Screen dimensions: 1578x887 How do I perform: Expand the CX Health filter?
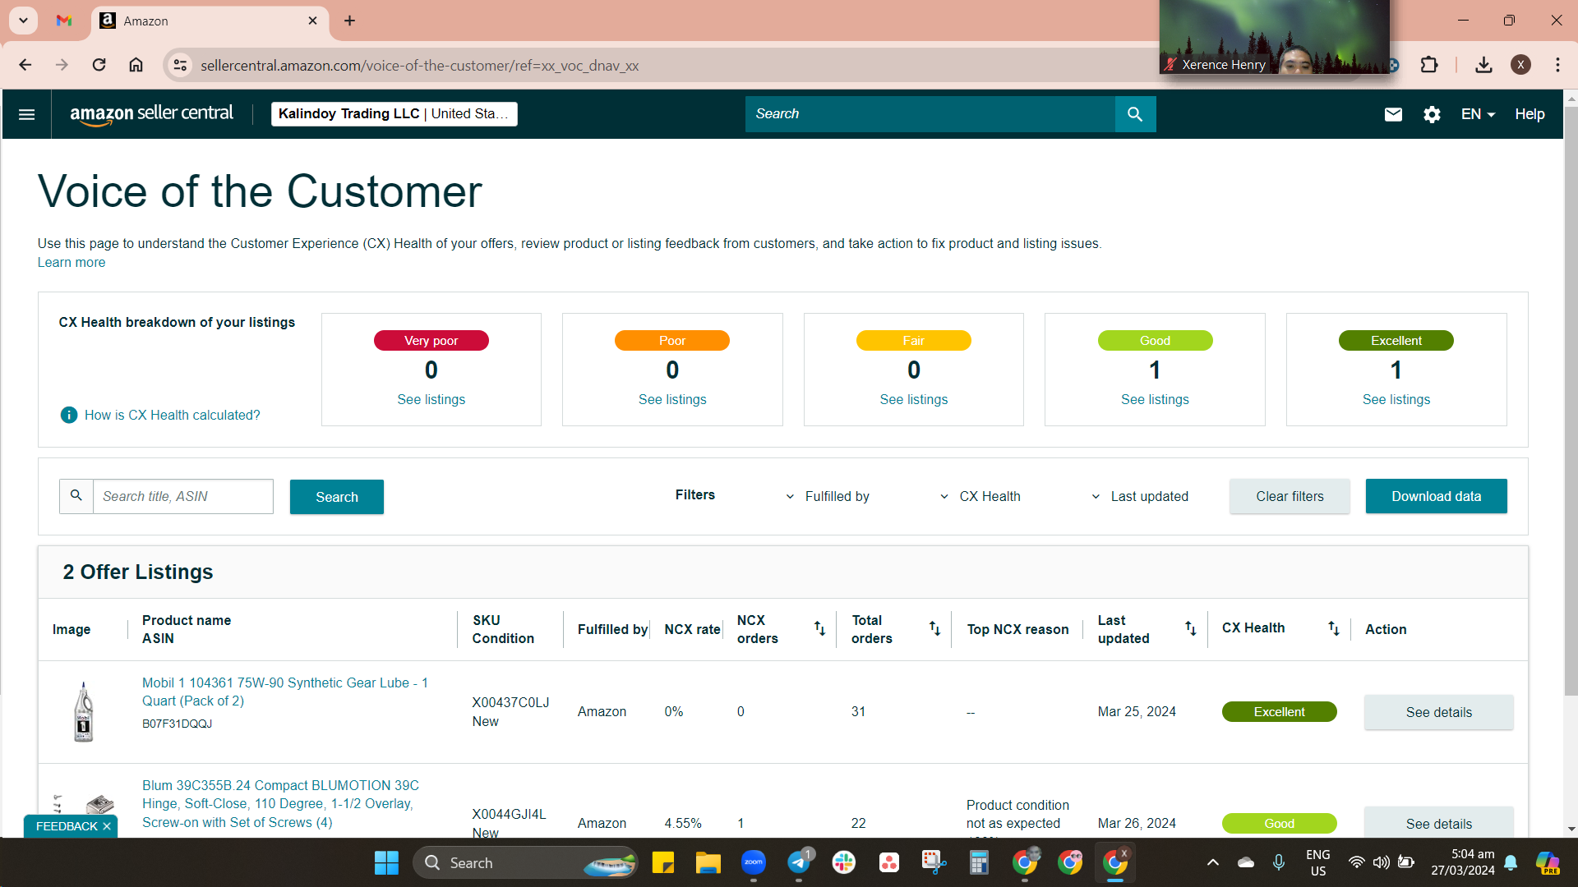[x=980, y=496]
